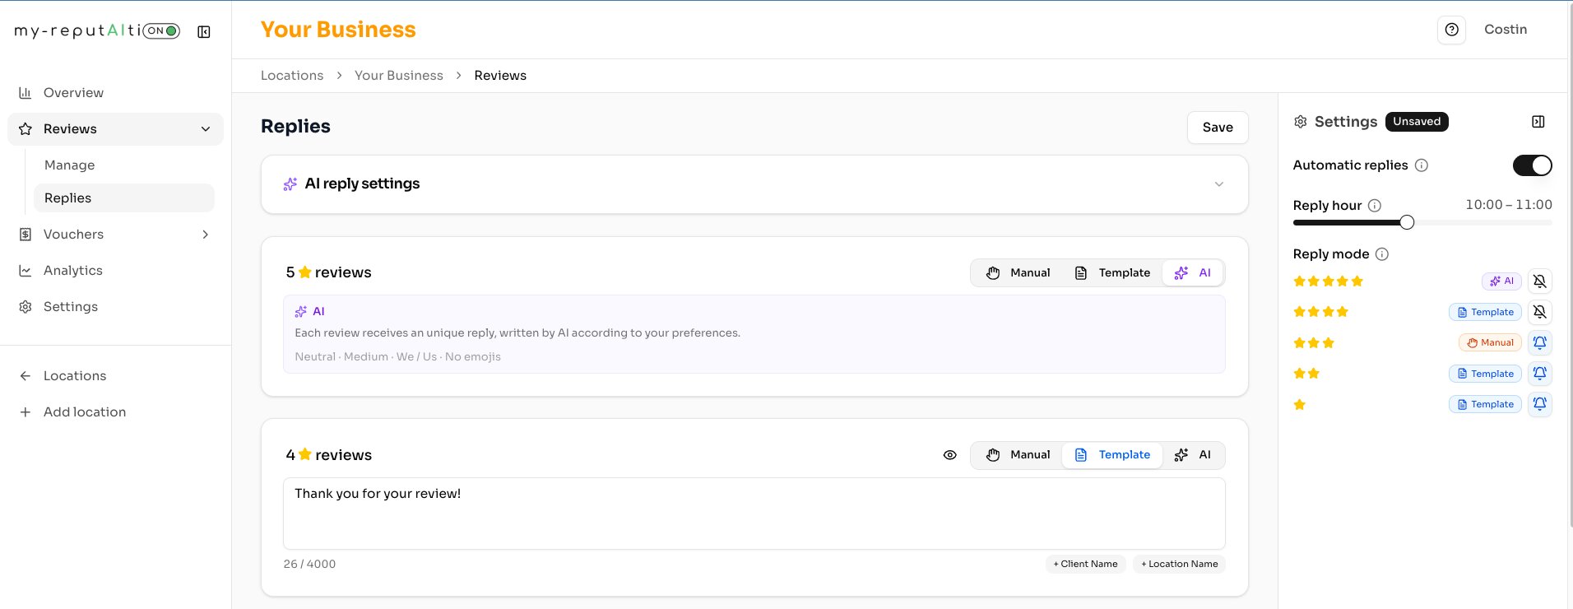Click the Reply hour slider track

[1422, 222]
